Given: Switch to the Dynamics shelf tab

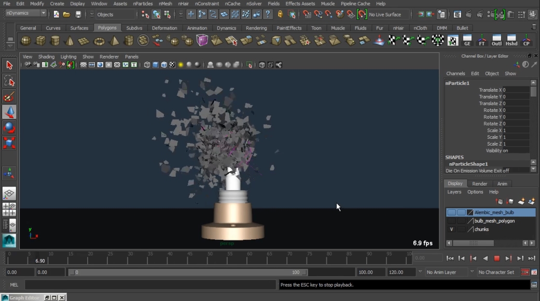Looking at the screenshot, I should [226, 28].
